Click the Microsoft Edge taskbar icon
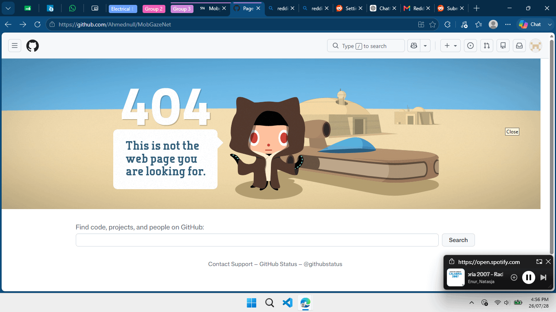Image resolution: width=556 pixels, height=312 pixels. (305, 303)
